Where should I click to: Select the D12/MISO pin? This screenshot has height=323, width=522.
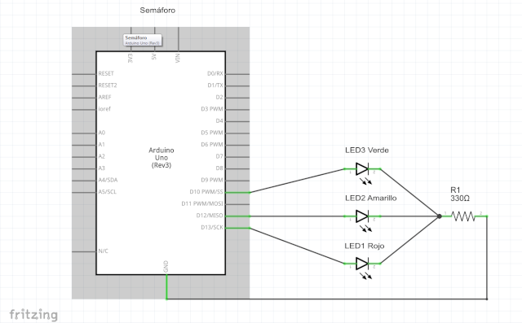(x=210, y=216)
